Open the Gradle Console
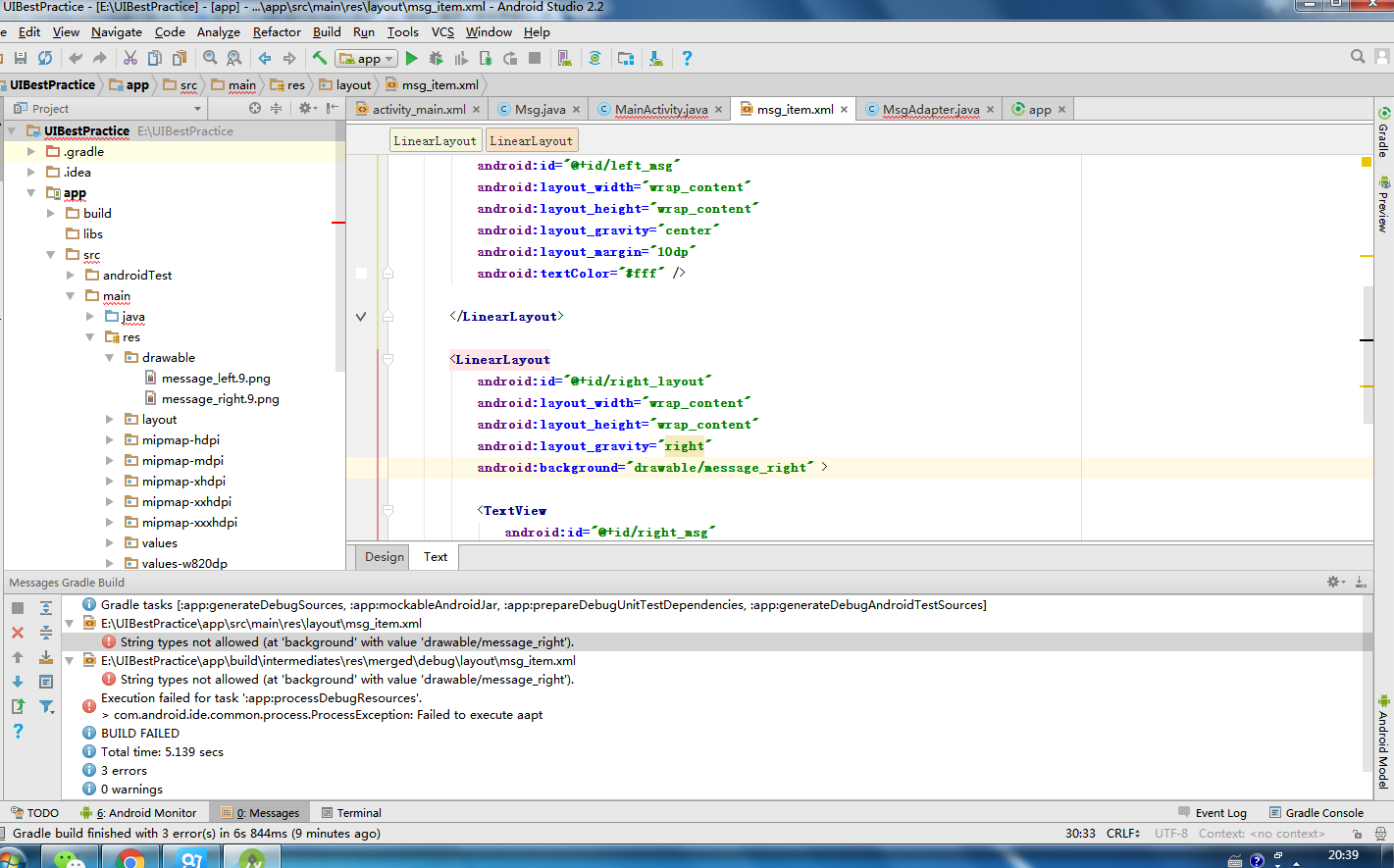Screen dimensions: 1394x868 click(x=1316, y=813)
